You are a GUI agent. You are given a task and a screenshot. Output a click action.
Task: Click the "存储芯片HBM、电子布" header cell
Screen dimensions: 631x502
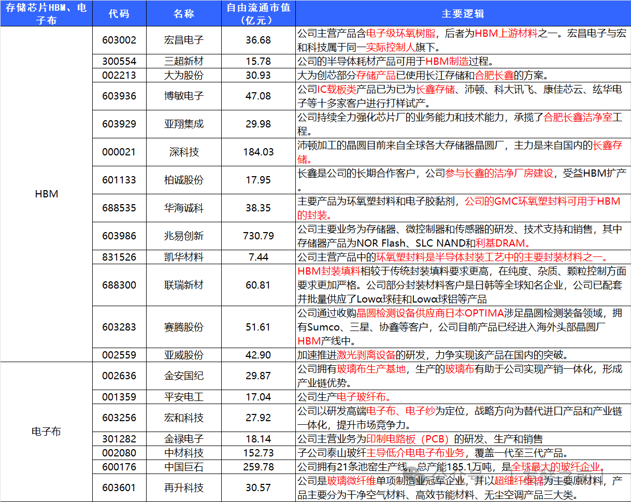click(46, 14)
